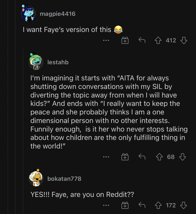Open more options on lestahb's comment
This screenshot has width=196, height=214.
pyautogui.click(x=106, y=157)
